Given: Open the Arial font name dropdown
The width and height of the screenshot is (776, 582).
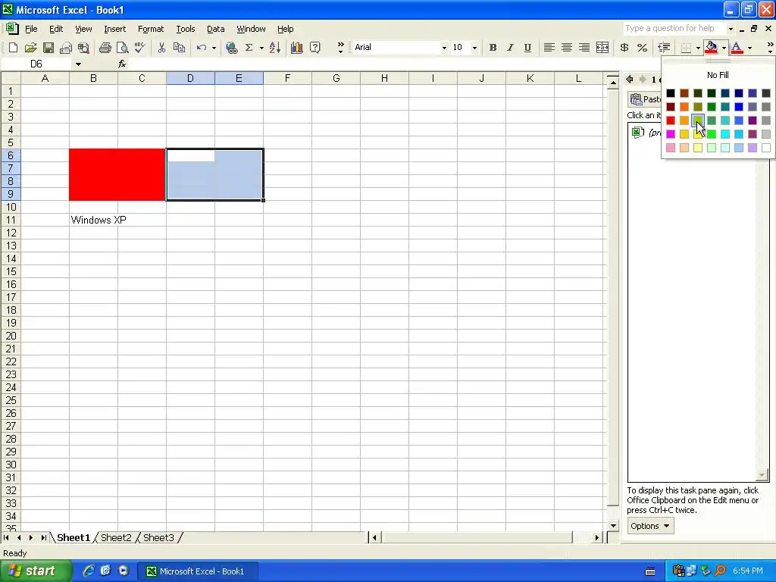Looking at the screenshot, I should (x=444, y=48).
